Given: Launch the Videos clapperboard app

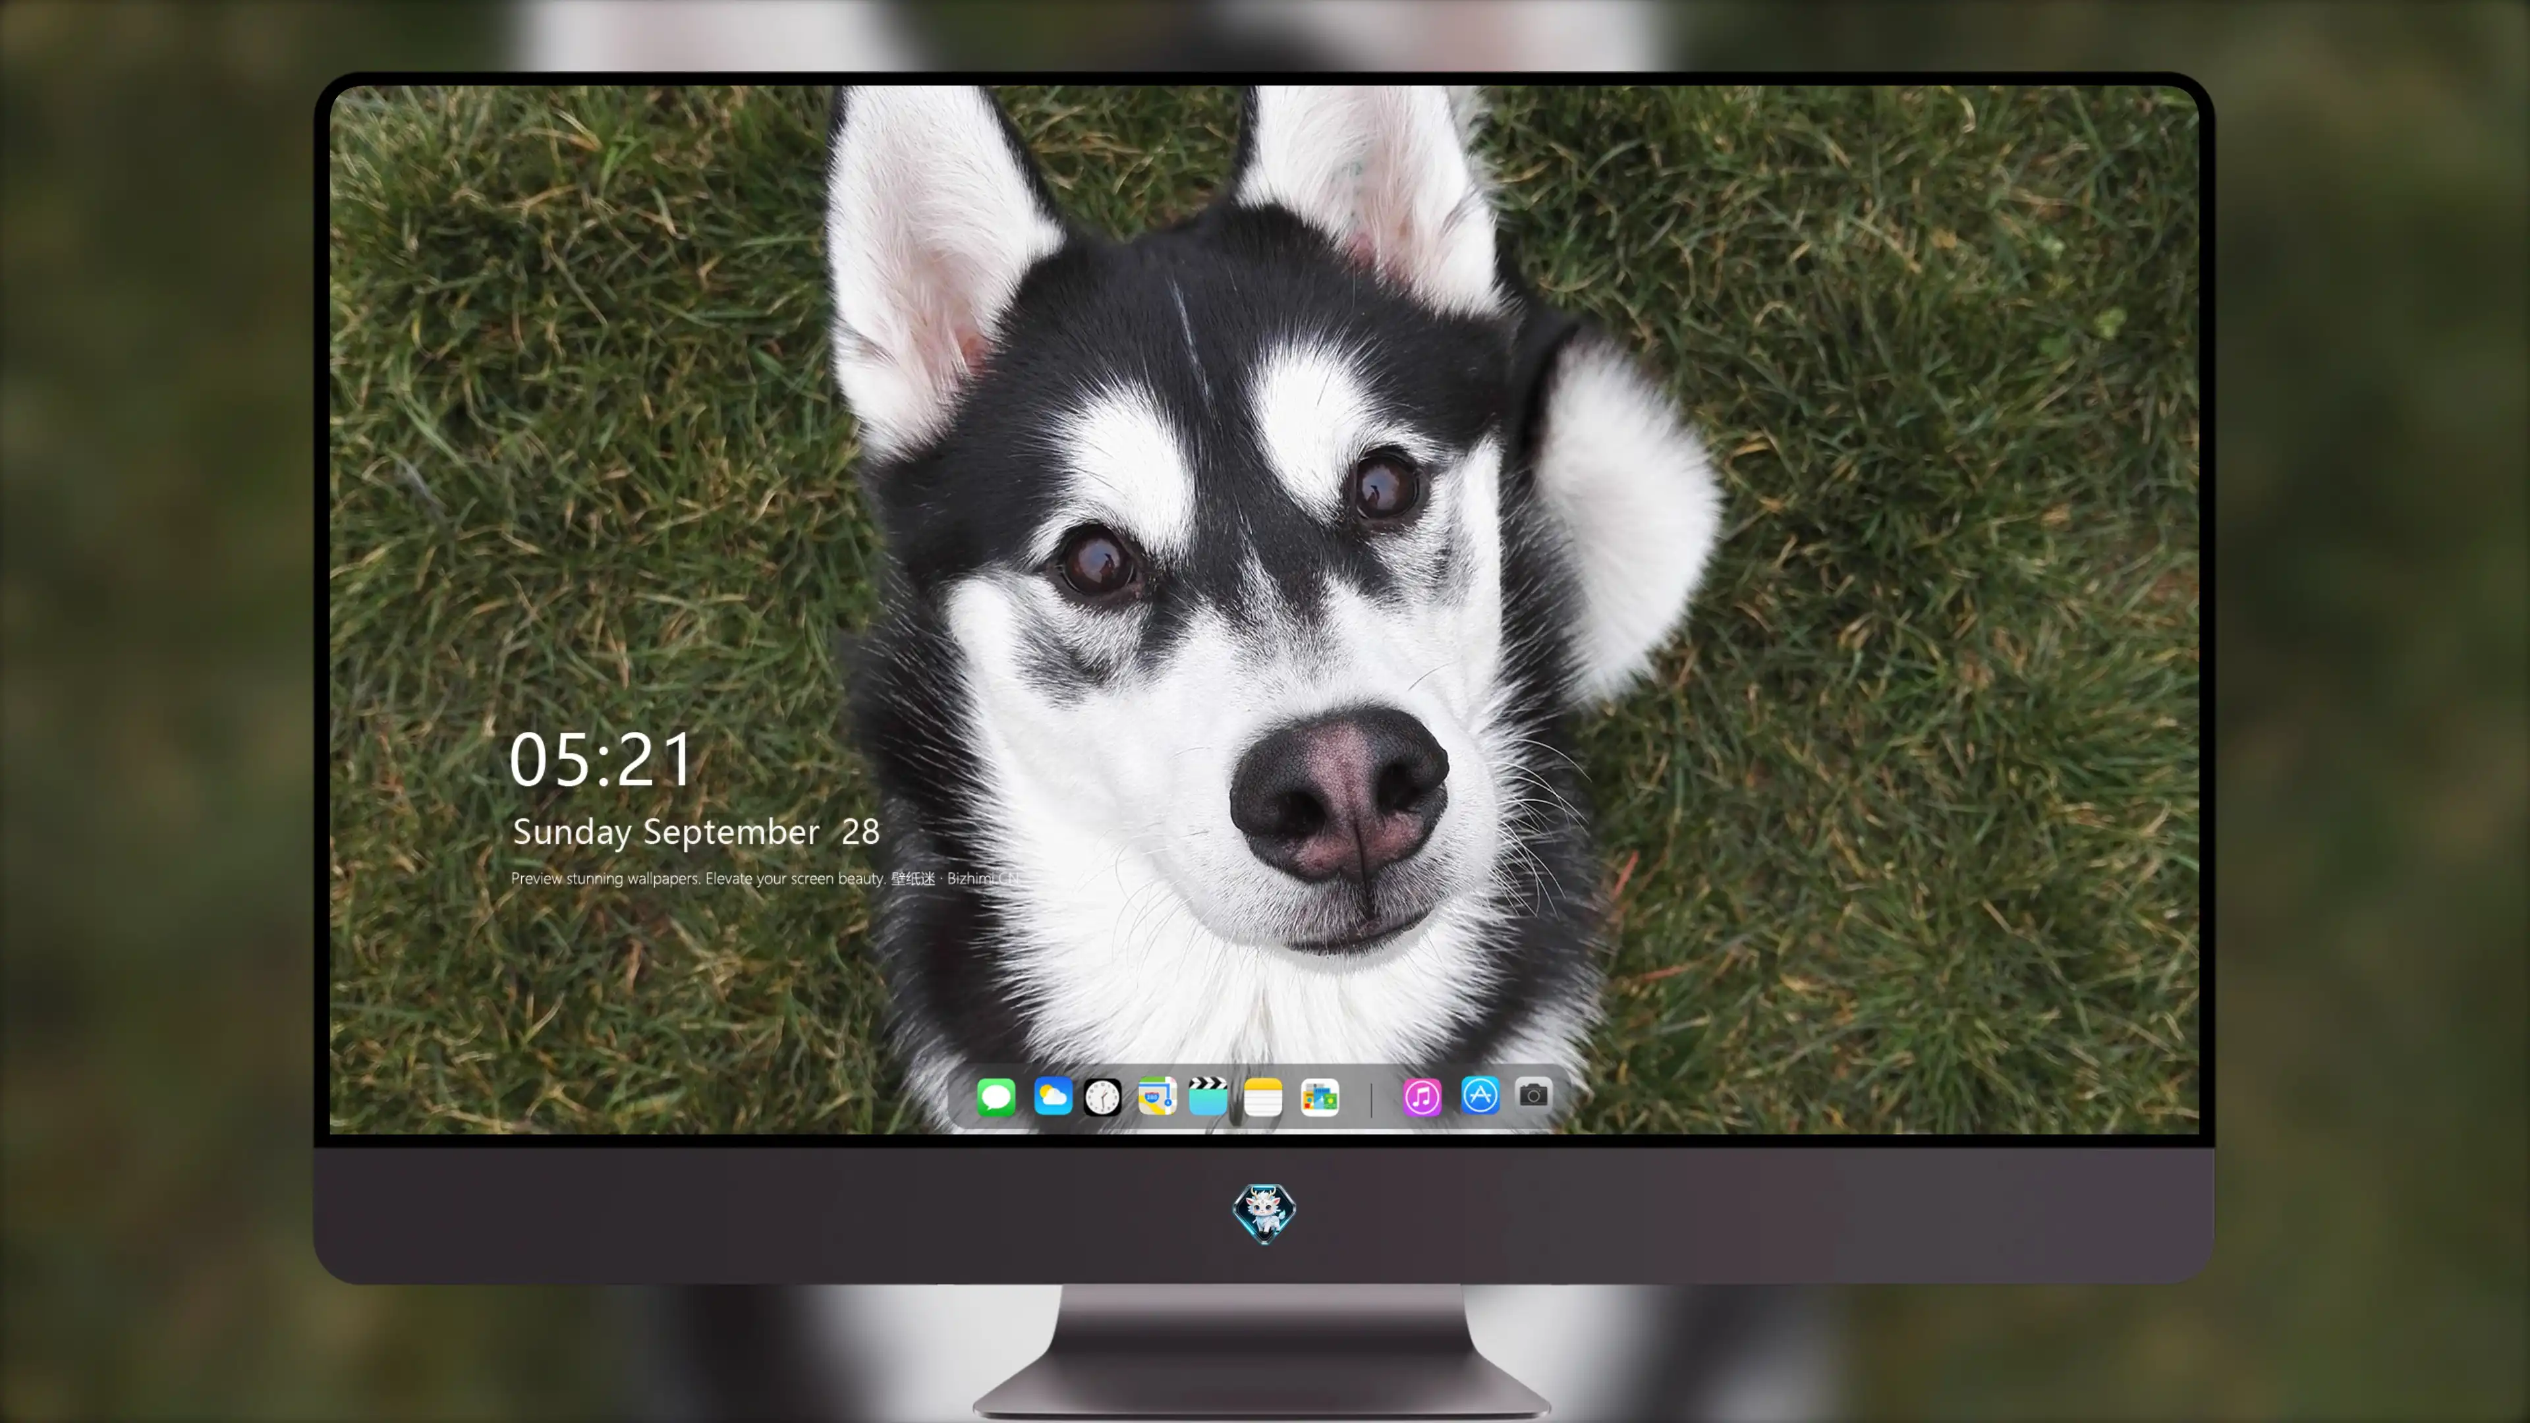Looking at the screenshot, I should [1208, 1096].
